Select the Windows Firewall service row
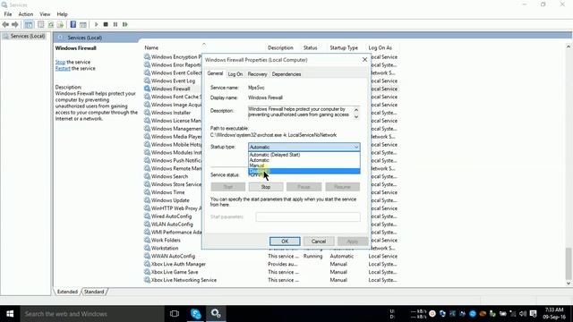The image size is (573, 322). [x=171, y=89]
